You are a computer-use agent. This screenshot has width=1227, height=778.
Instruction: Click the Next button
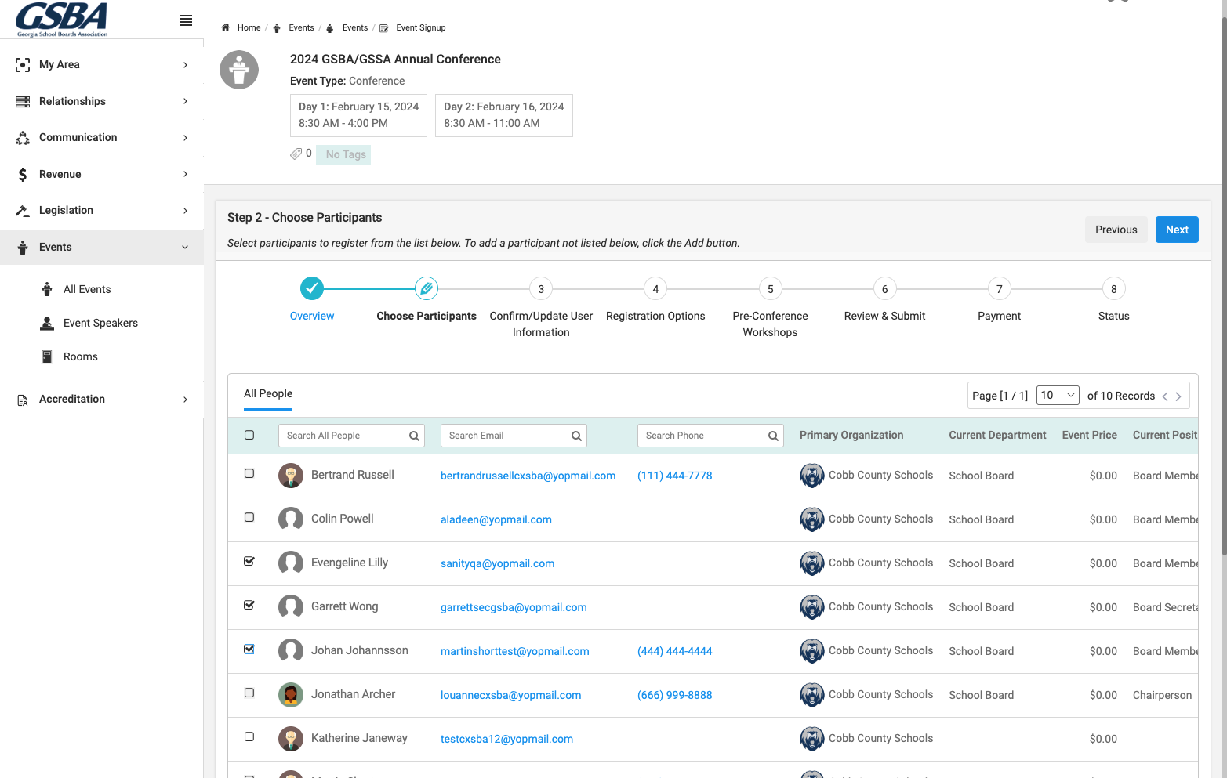tap(1177, 230)
